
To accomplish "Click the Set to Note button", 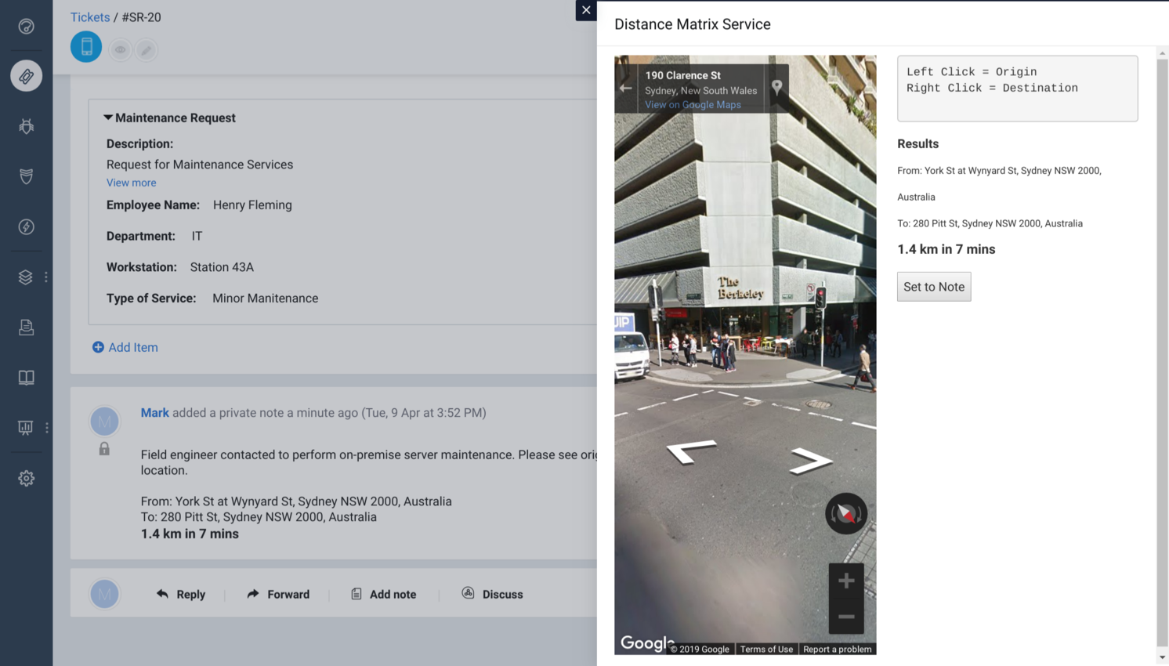I will pos(933,287).
